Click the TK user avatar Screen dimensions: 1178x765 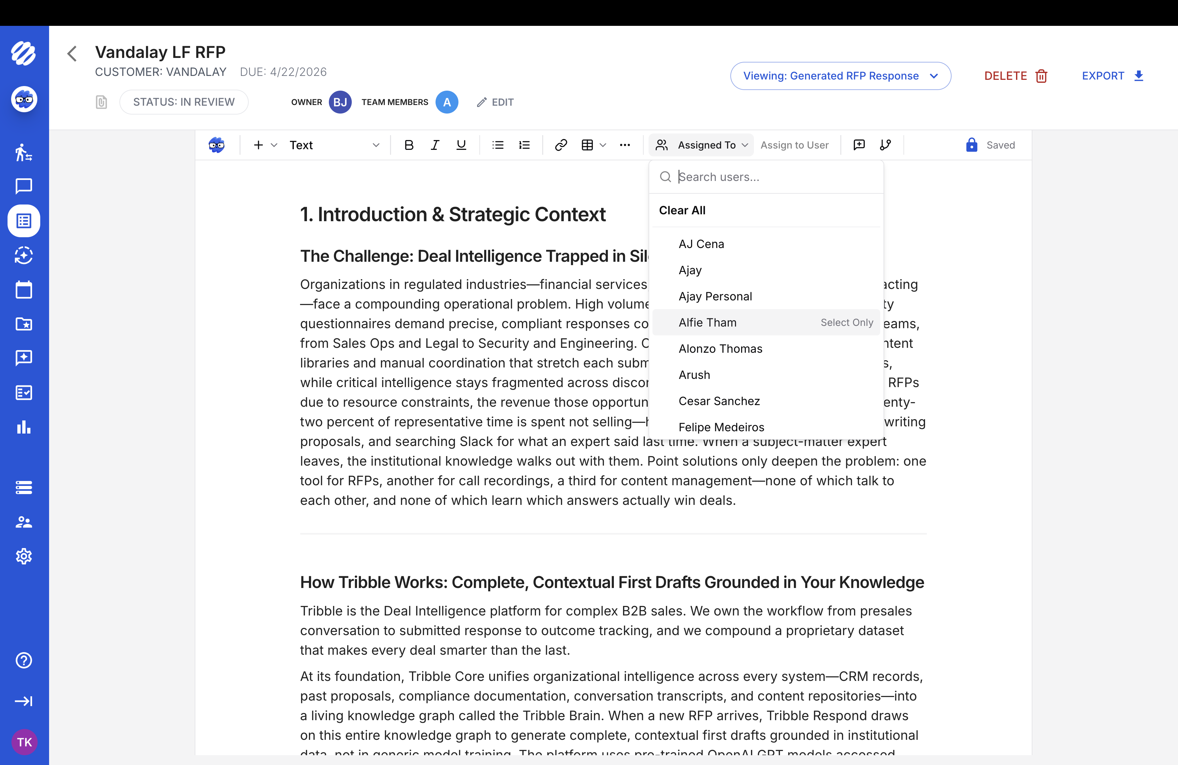pyautogui.click(x=24, y=742)
